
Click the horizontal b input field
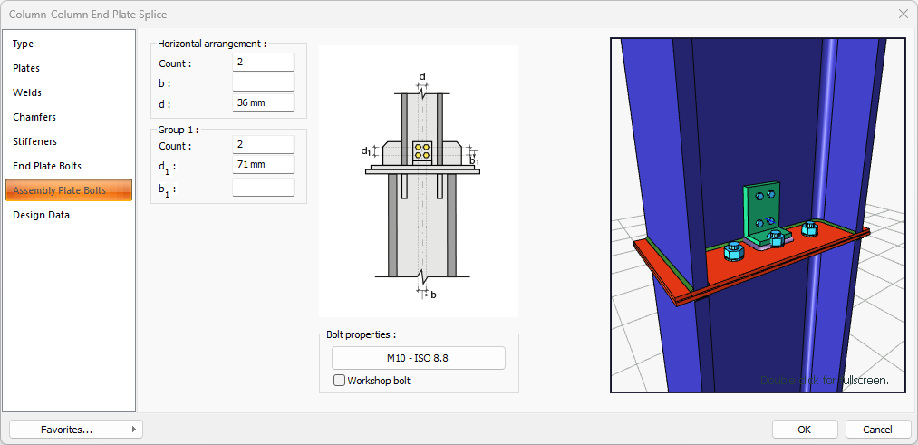[263, 82]
